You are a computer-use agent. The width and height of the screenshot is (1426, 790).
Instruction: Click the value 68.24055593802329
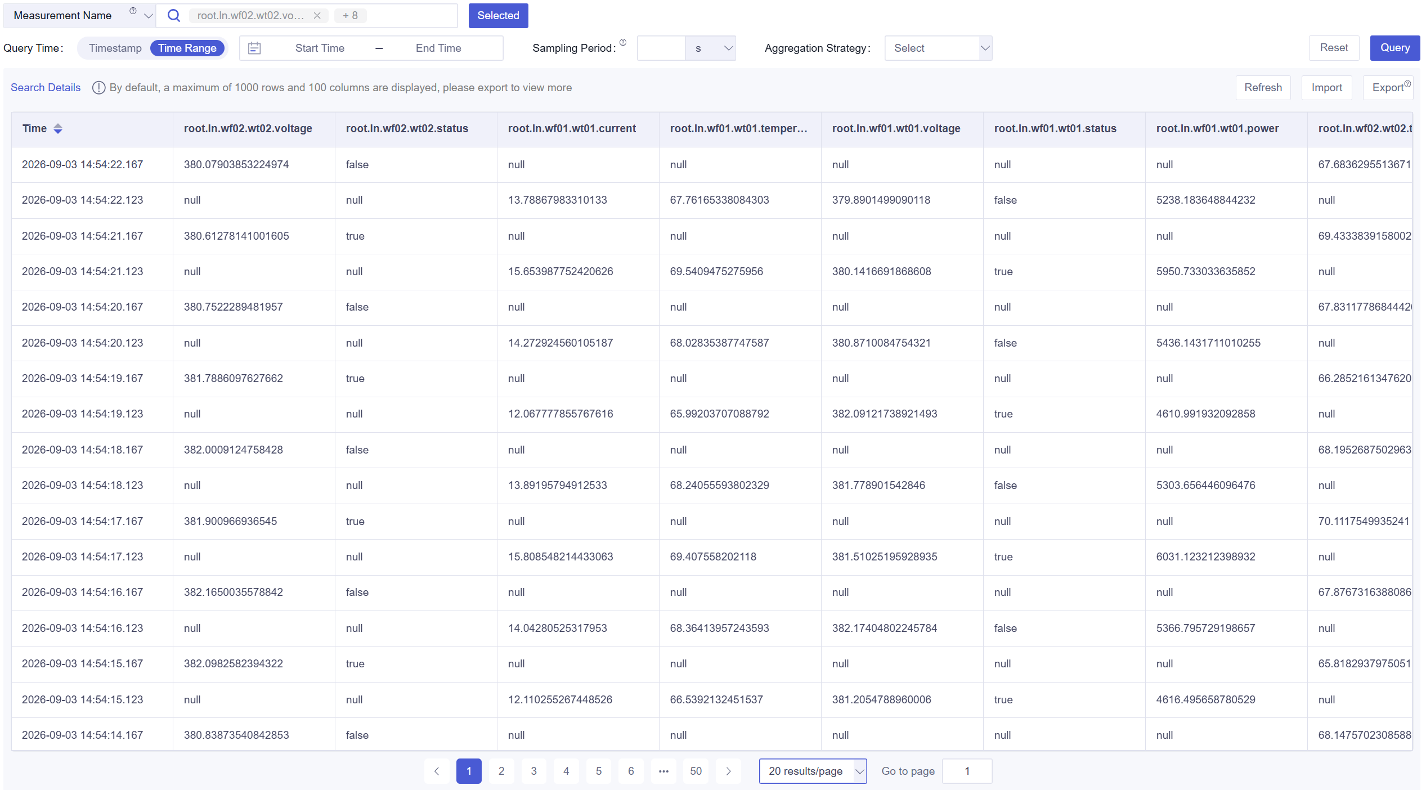point(719,486)
